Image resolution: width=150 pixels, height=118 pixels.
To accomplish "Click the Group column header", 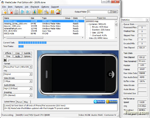I will 68,18.
